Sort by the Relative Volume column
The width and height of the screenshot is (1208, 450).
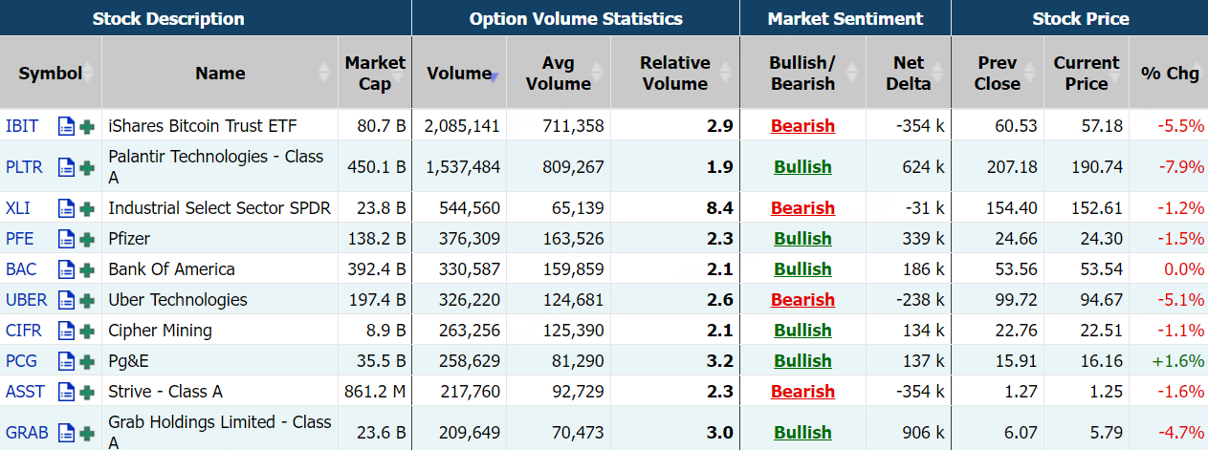click(674, 74)
